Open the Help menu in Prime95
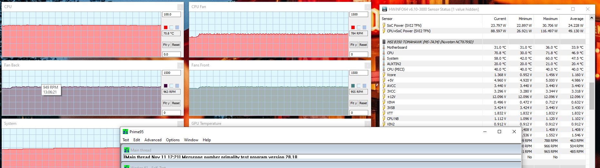 pos(207,140)
